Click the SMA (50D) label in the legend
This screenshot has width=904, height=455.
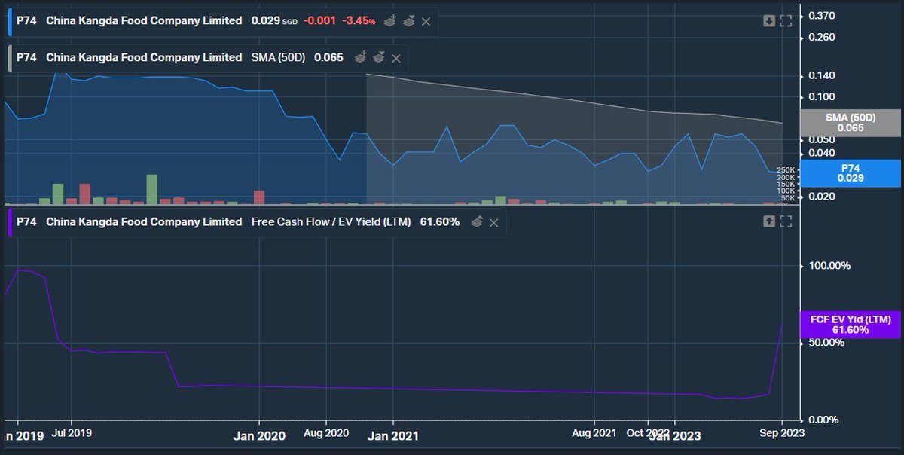pos(278,57)
